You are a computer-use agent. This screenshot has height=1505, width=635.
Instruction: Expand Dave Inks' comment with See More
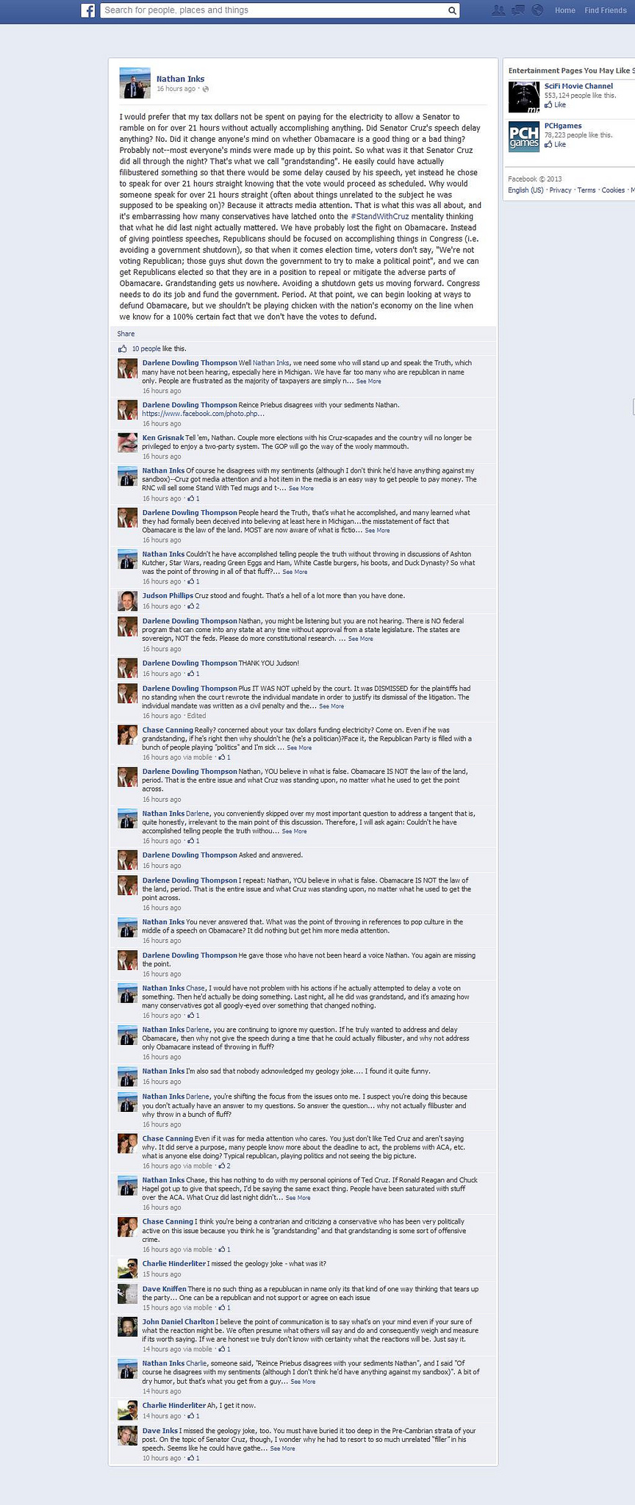pos(282,1448)
